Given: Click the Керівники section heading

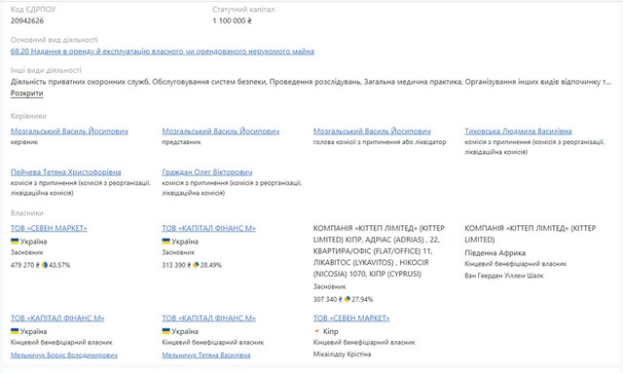Looking at the screenshot, I should (x=28, y=116).
